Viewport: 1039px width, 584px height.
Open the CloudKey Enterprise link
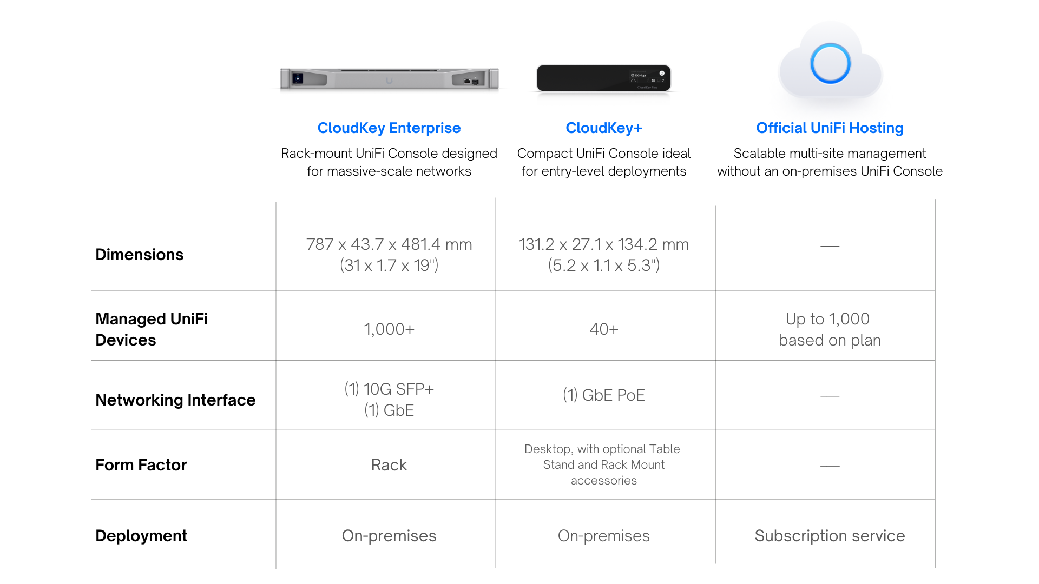point(389,128)
